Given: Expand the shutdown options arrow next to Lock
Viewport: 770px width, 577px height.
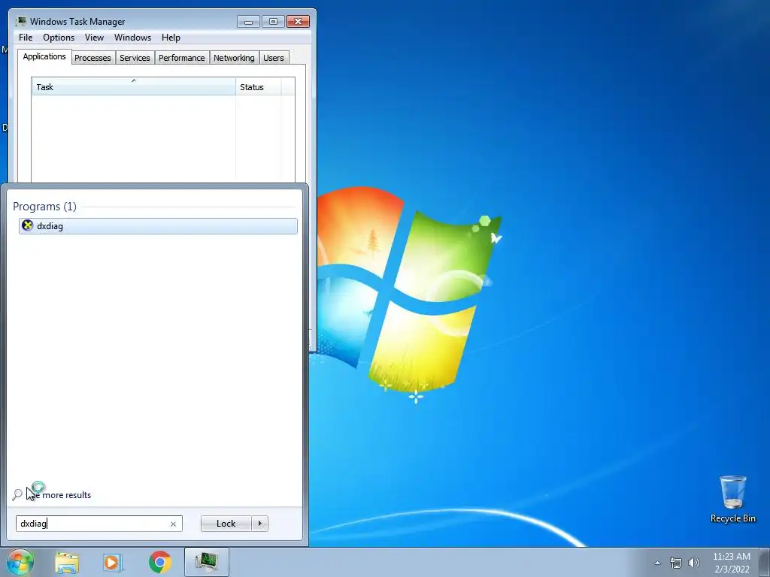Looking at the screenshot, I should click(x=259, y=524).
